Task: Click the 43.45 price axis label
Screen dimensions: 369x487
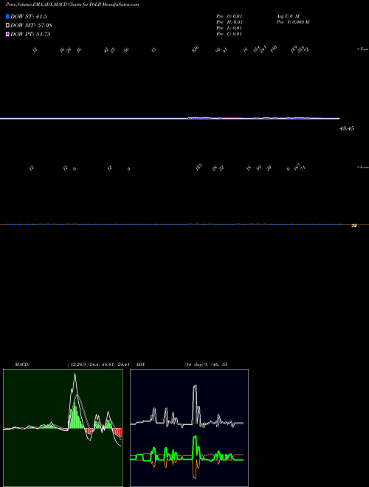Action: coord(347,128)
